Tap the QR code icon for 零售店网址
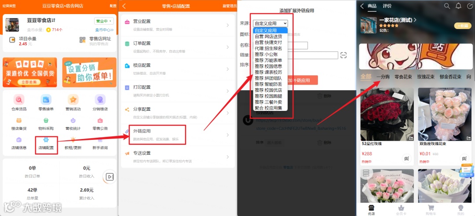This screenshot has width=475, height=216. [x=82, y=40]
